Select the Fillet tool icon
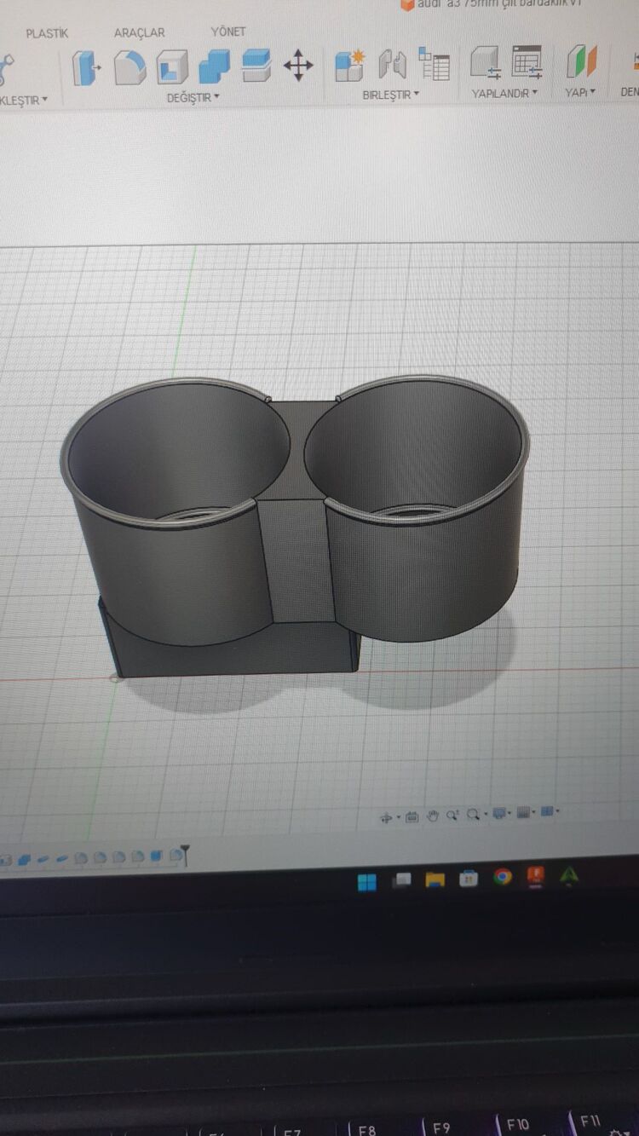Viewport: 639px width, 1136px height. [130, 67]
